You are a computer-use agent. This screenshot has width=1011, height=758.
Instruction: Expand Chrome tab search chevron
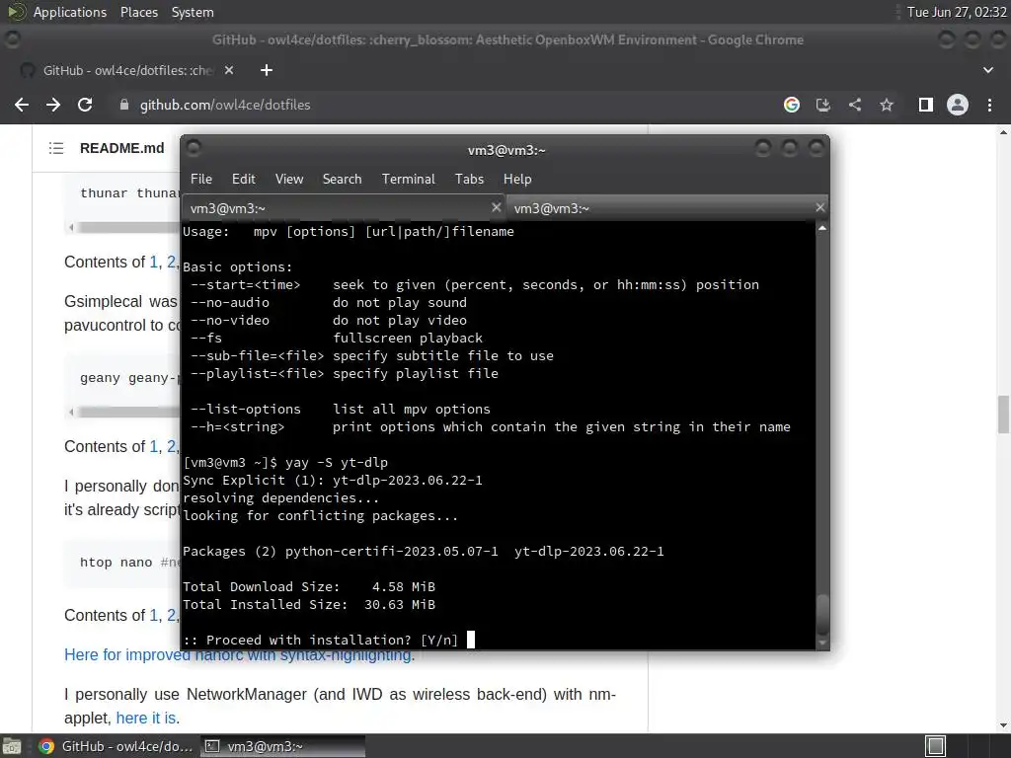tap(988, 70)
